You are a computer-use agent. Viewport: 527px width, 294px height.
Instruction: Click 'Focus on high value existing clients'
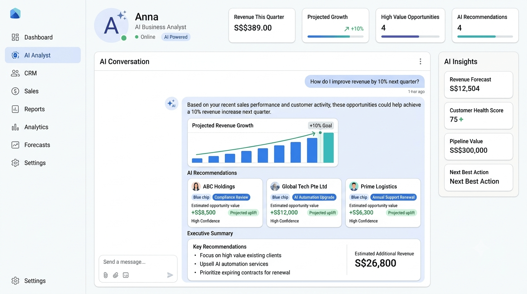click(x=241, y=255)
